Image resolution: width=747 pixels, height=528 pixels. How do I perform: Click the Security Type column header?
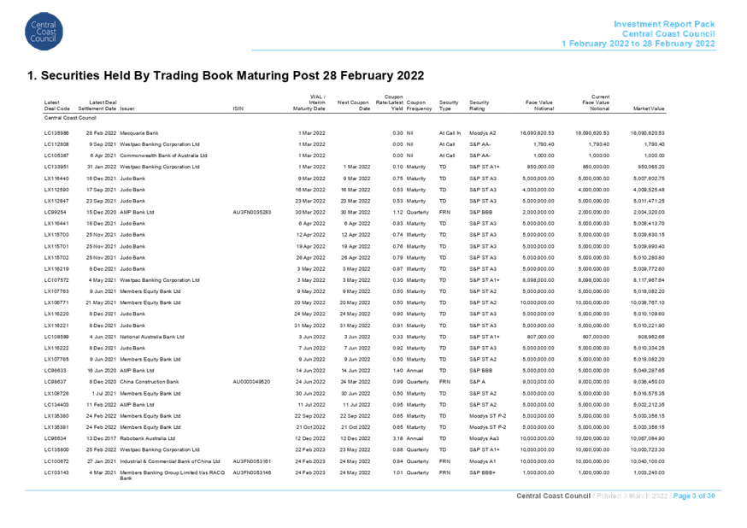pyautogui.click(x=448, y=106)
